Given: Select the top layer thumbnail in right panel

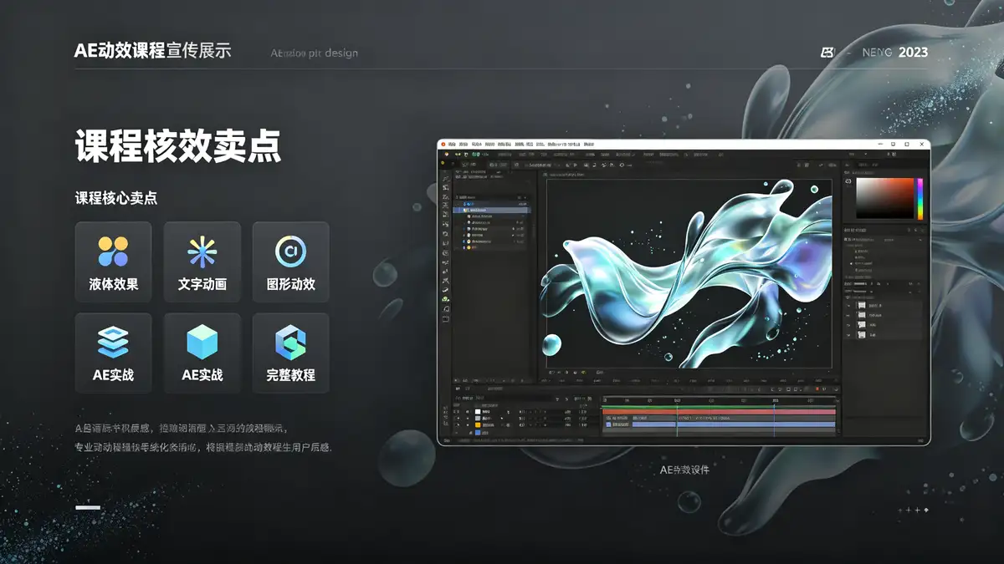Looking at the screenshot, I should [x=862, y=305].
